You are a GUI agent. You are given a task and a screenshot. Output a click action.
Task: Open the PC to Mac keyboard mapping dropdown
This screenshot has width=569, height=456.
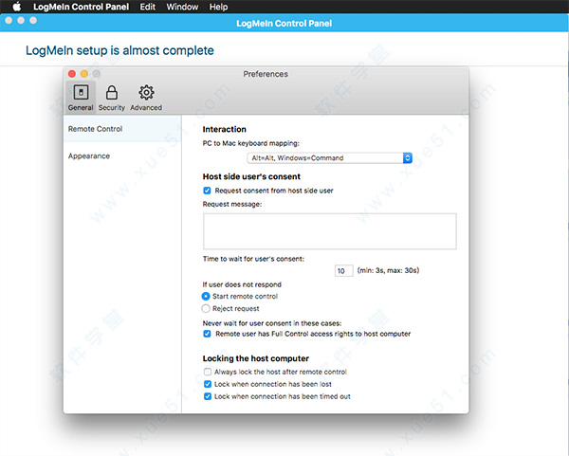329,157
